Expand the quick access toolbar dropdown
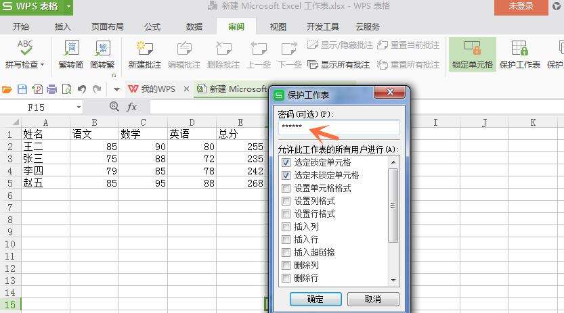Screen dimensions: 564x313 pos(116,89)
